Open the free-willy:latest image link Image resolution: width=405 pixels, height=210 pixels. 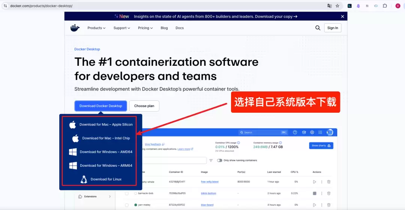(210, 182)
